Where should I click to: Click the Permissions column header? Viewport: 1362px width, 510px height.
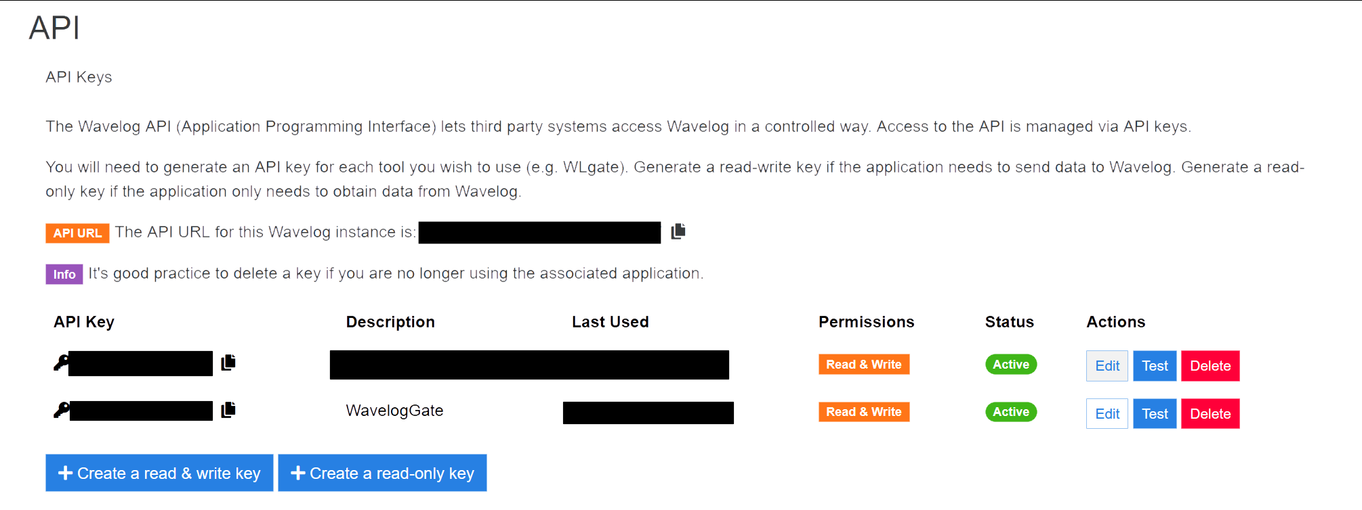point(866,322)
